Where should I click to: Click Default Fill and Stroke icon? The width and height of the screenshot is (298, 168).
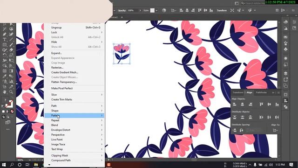[x=3, y=106]
